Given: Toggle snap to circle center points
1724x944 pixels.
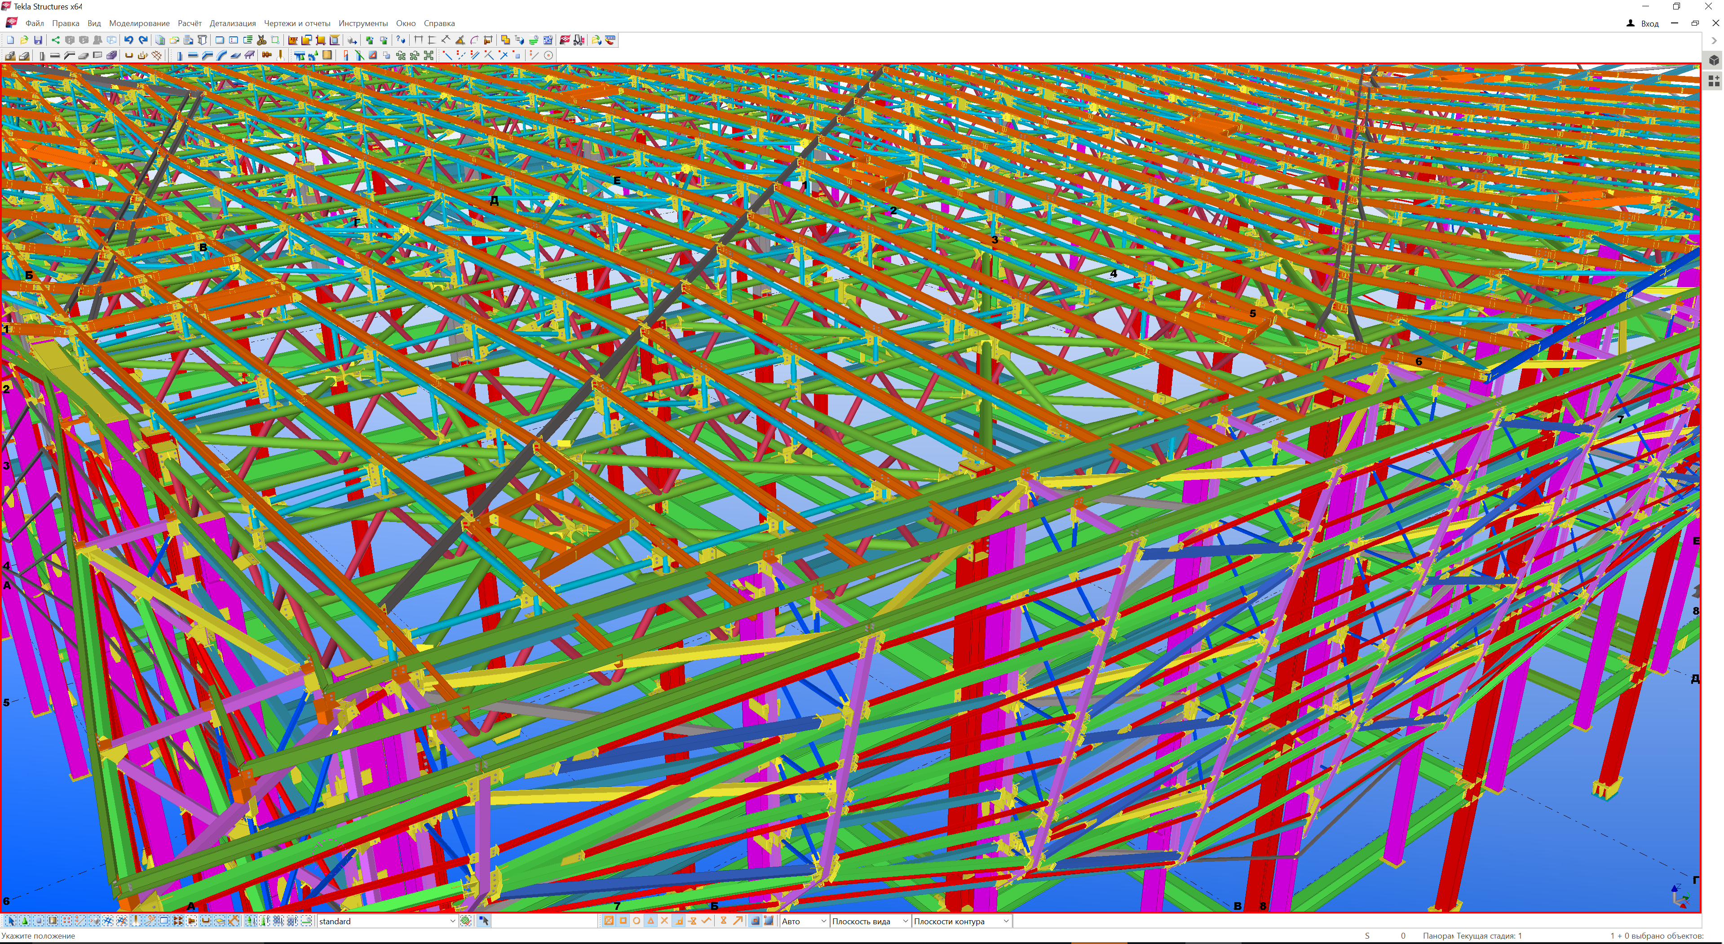Looking at the screenshot, I should 637,921.
